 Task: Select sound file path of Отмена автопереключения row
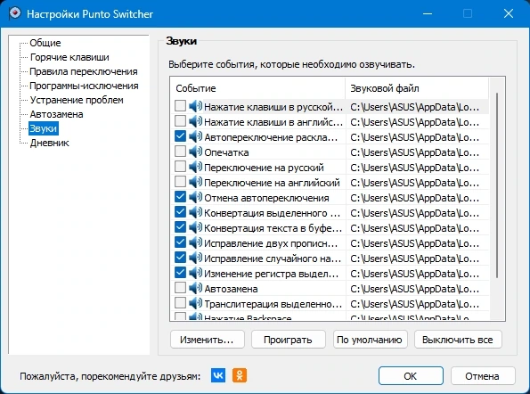[x=415, y=198]
